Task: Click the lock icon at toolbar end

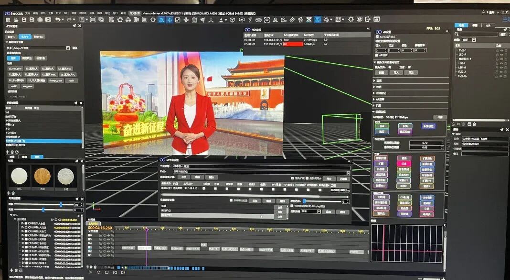Action: tap(376, 20)
